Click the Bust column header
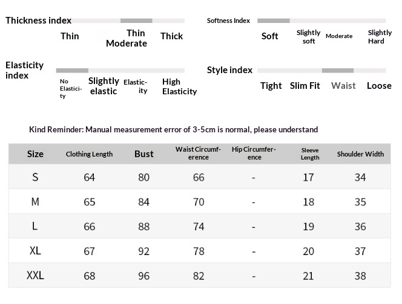The width and height of the screenshot is (402, 304). (x=144, y=154)
